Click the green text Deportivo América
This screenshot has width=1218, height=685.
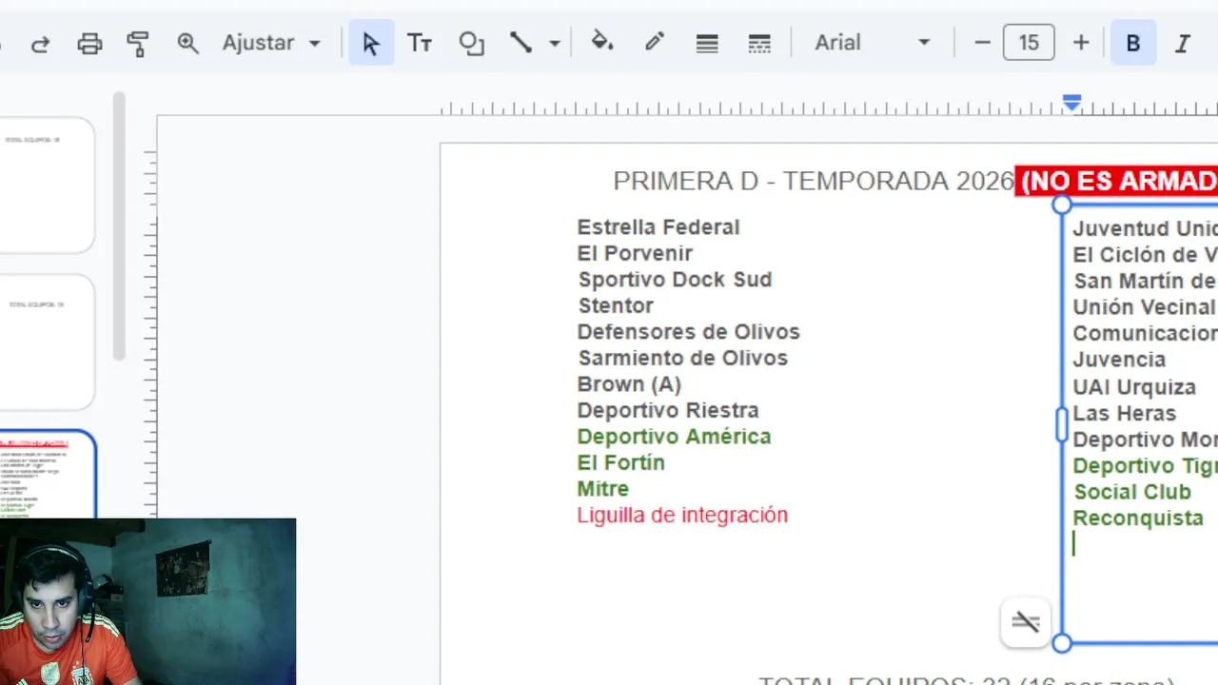point(674,437)
